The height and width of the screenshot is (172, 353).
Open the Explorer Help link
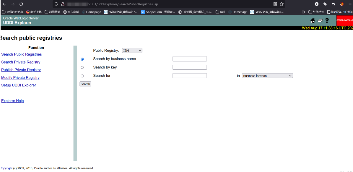click(12, 101)
